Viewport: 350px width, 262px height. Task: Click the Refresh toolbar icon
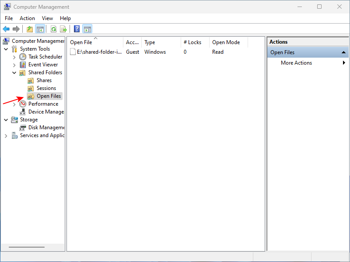pos(53,29)
